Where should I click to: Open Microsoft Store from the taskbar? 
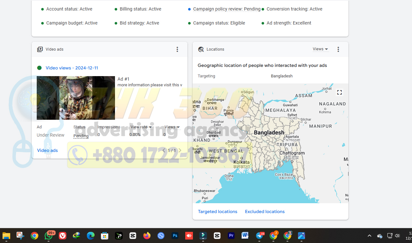click(105, 236)
